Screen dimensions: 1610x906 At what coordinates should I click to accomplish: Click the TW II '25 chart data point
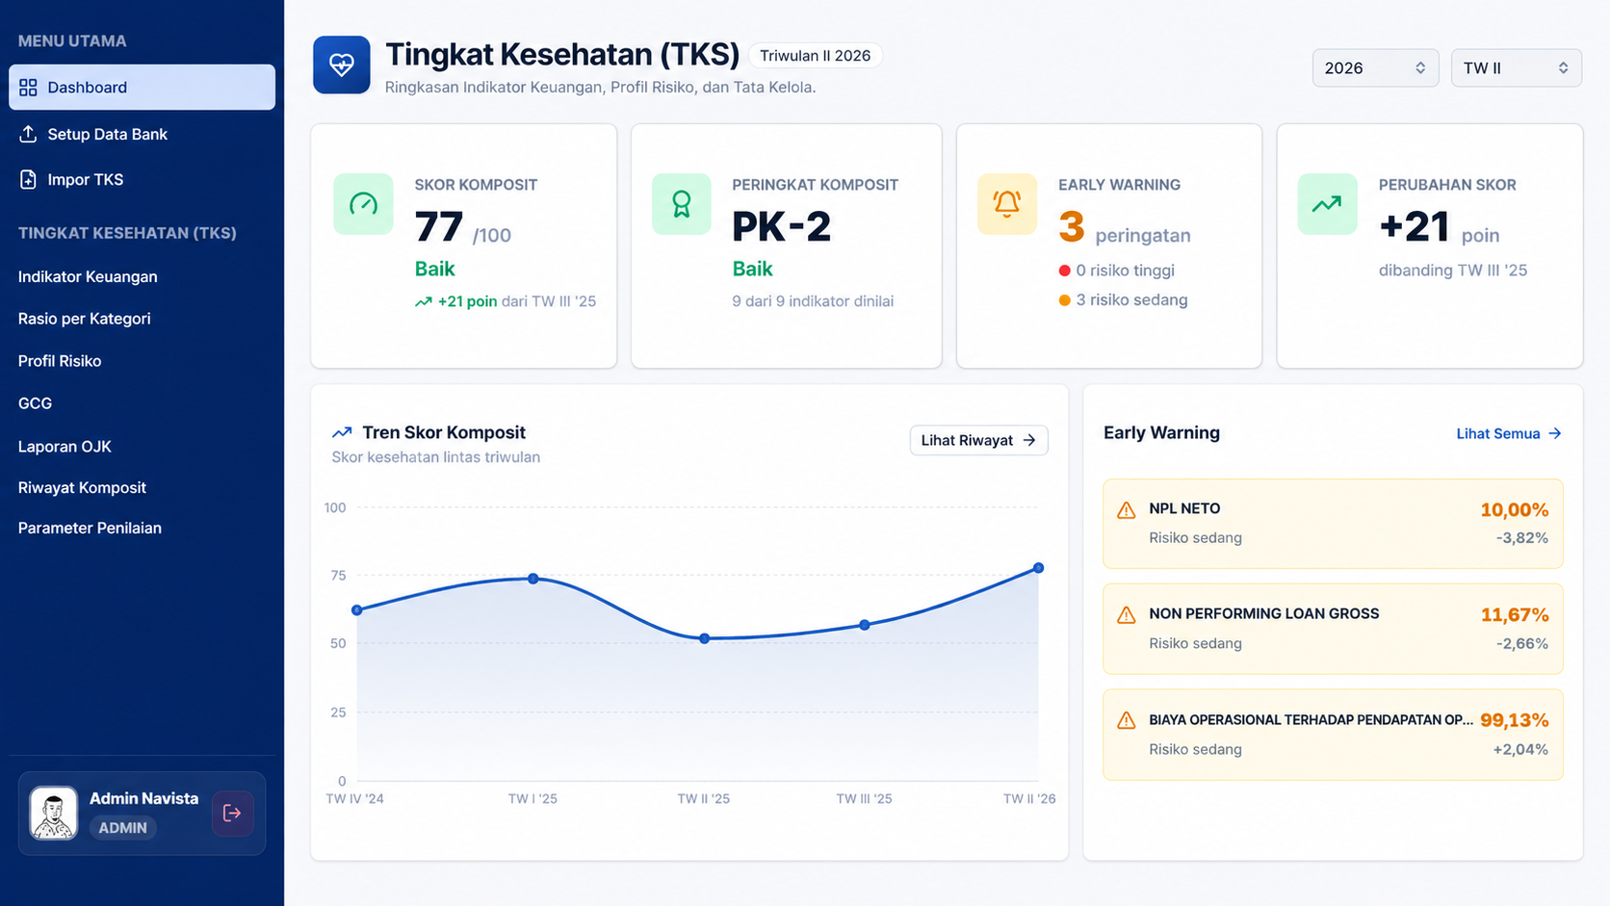pyautogui.click(x=705, y=638)
